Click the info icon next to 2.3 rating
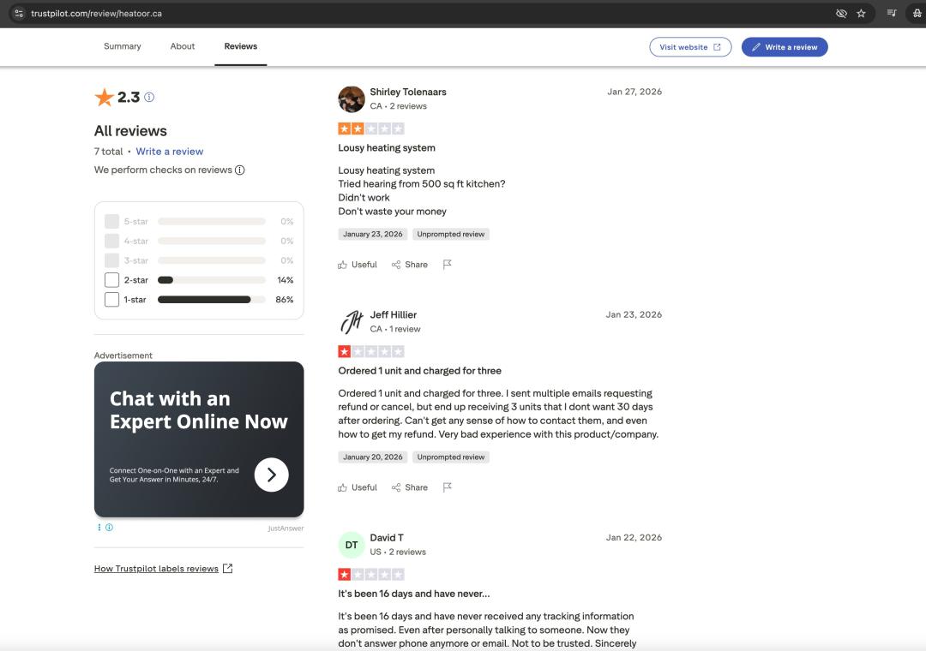This screenshot has height=651, width=926. (149, 98)
